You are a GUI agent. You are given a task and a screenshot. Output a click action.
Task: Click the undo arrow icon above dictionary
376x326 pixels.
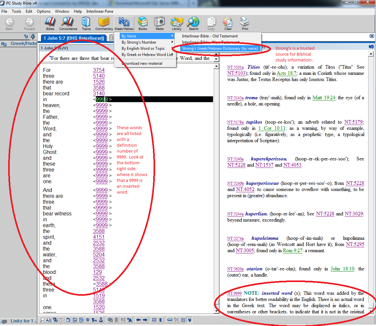pos(371,47)
